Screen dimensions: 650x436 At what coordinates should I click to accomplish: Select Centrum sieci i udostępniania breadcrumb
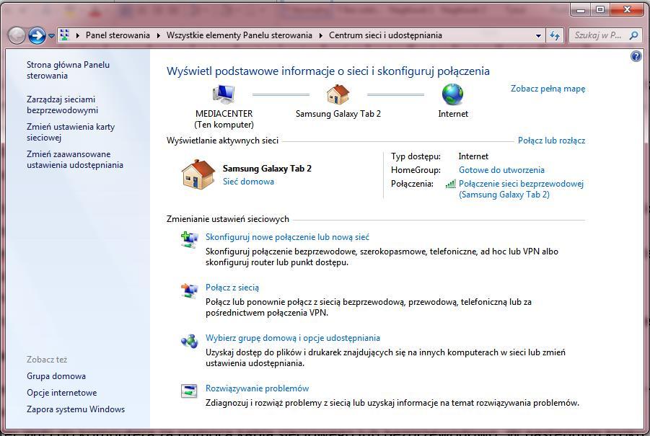click(x=385, y=35)
